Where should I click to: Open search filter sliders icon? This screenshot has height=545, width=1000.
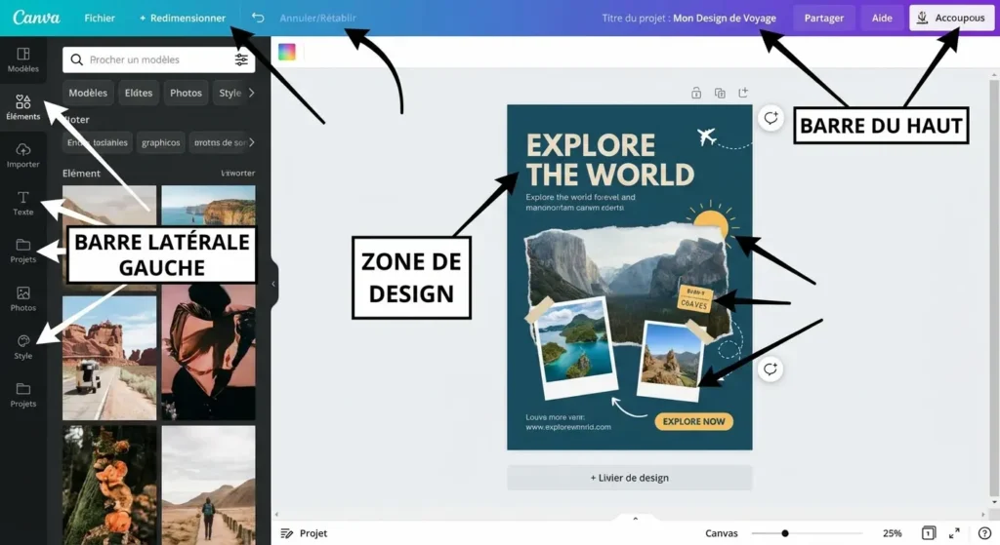[x=241, y=59]
